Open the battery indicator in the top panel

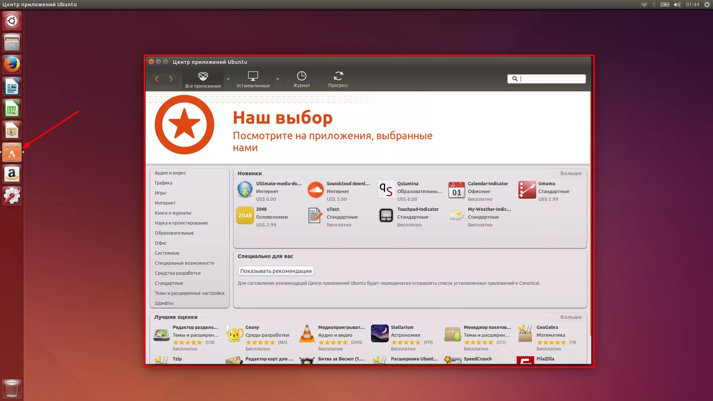click(665, 4)
